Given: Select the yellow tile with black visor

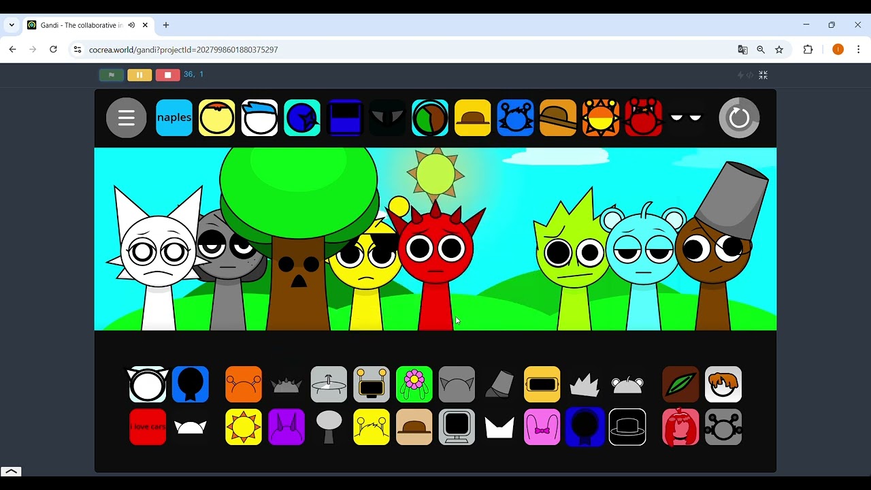Looking at the screenshot, I should [x=542, y=384].
